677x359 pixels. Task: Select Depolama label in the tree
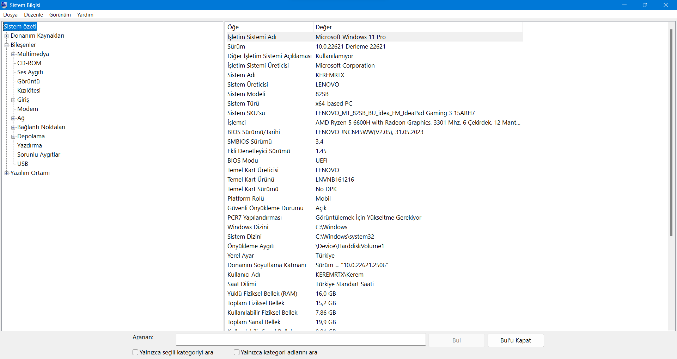point(31,136)
